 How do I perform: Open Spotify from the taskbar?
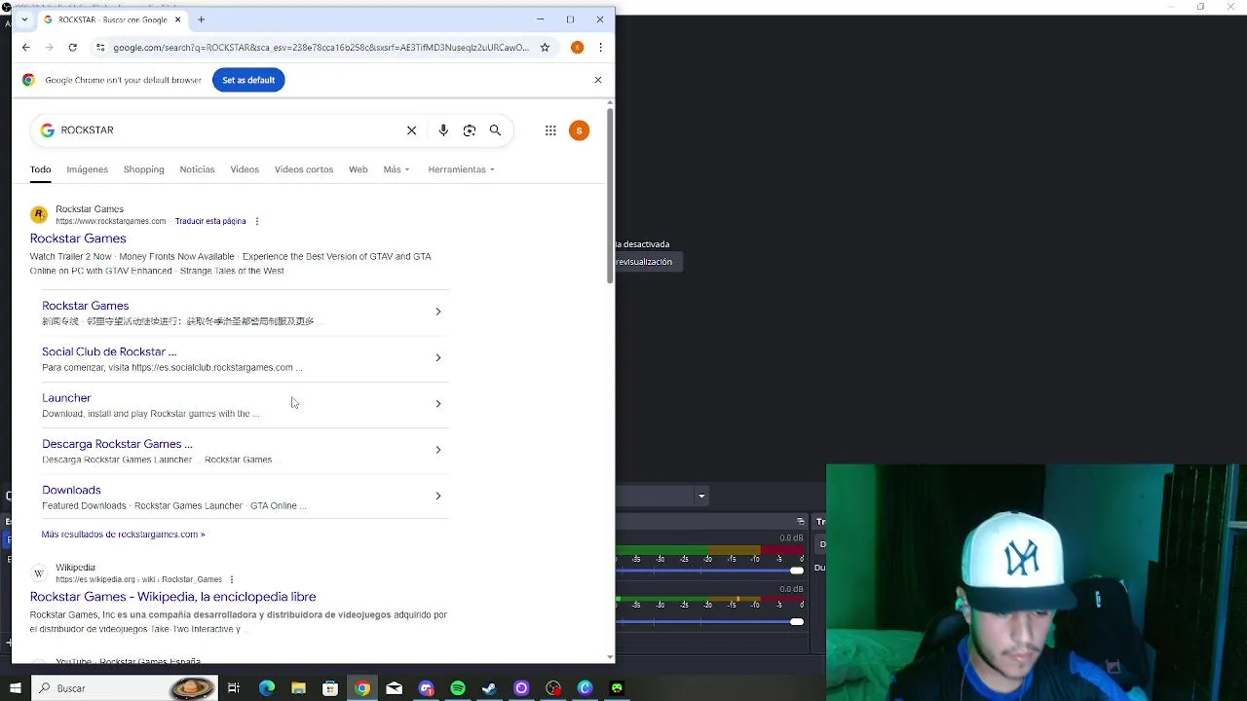[x=458, y=688]
